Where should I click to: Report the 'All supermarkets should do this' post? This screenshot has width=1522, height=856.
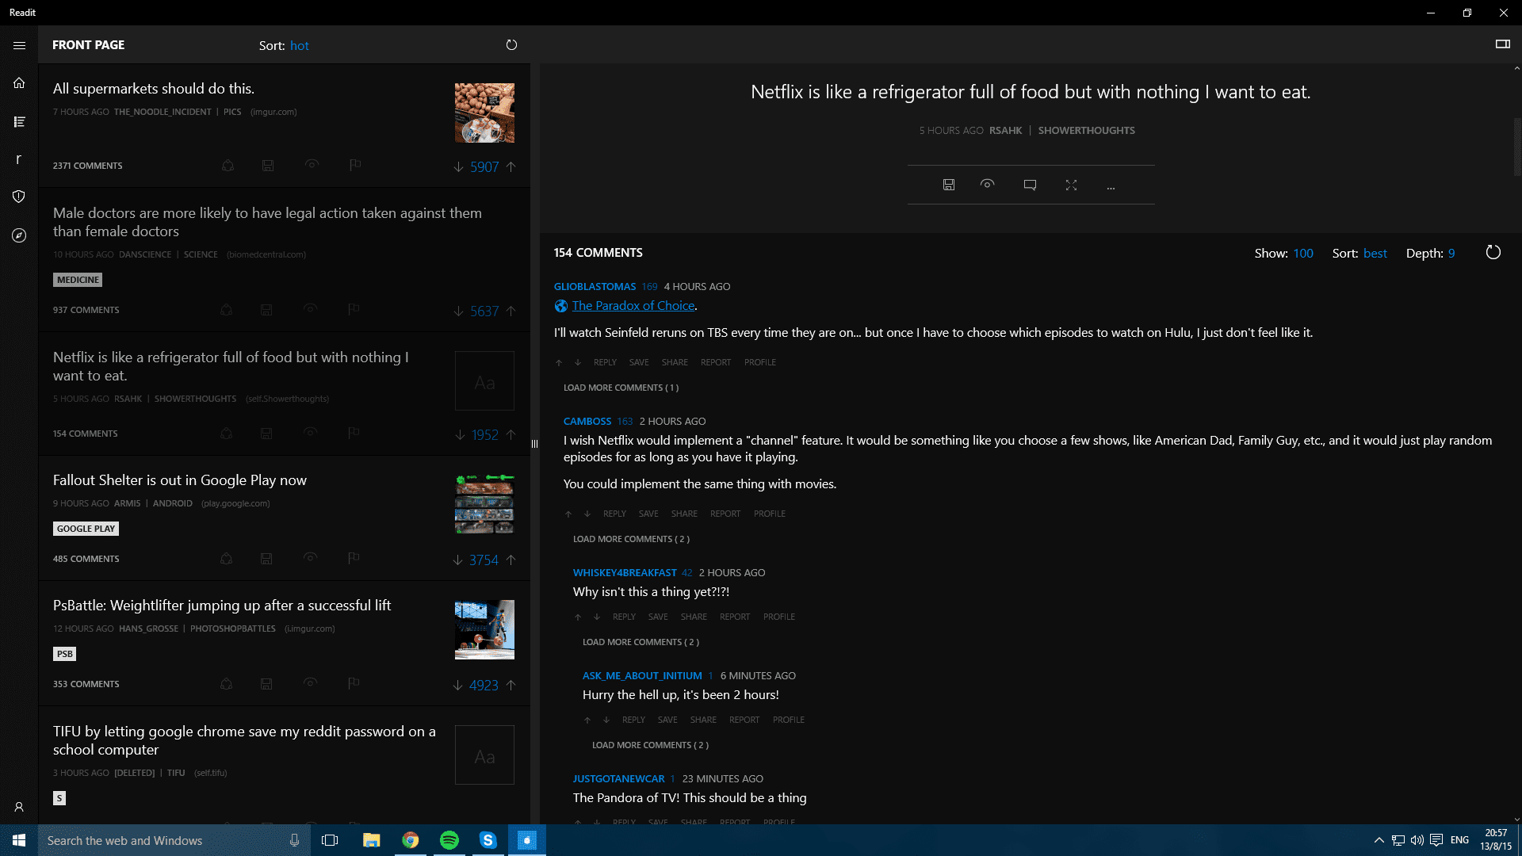point(354,165)
